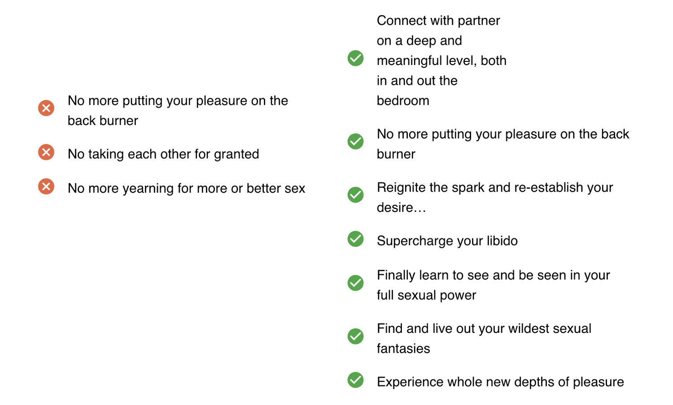Click green checkmark next to 'wildest sexual fantasies'

pos(356,336)
